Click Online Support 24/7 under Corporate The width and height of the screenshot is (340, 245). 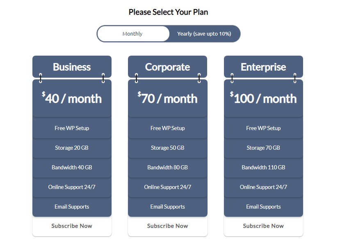[x=168, y=187]
